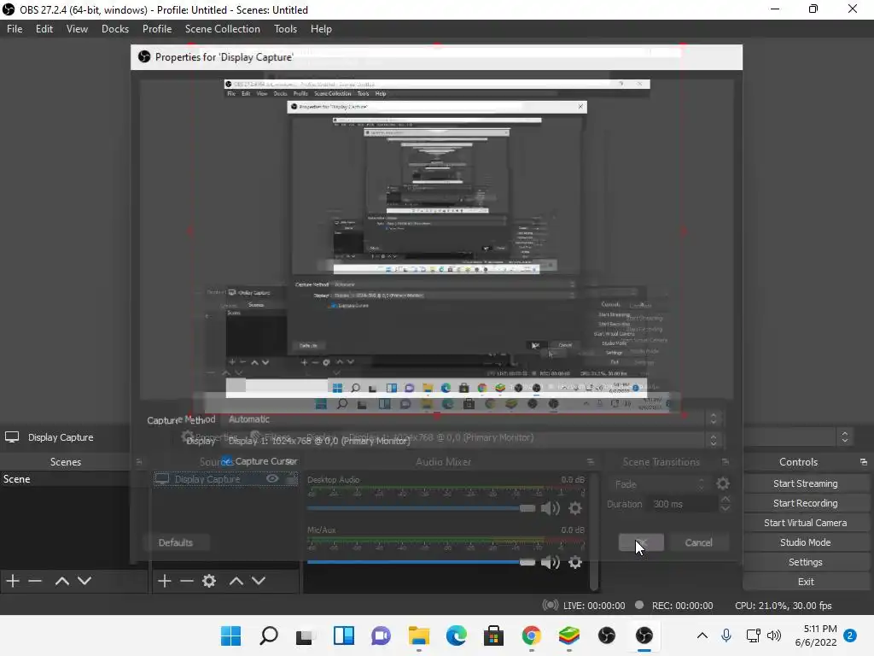Pop out the Scene Transitions dock

coord(725,462)
